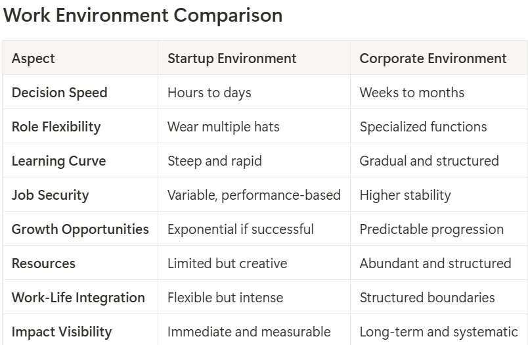This screenshot has width=528, height=345.
Task: Click the Hours to days cell
Action: click(x=209, y=93)
